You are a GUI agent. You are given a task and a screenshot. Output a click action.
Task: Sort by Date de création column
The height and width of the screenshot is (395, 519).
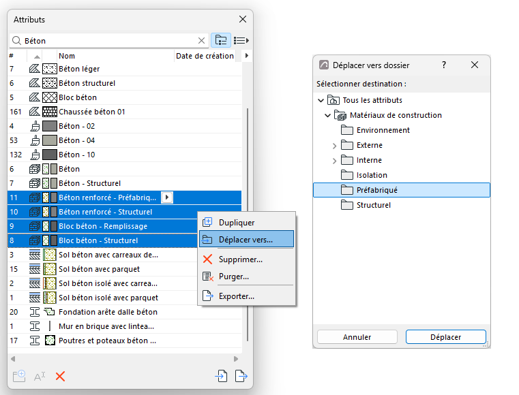tap(205, 56)
